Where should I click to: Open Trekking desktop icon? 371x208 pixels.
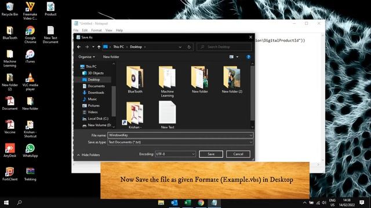[x=30, y=174]
